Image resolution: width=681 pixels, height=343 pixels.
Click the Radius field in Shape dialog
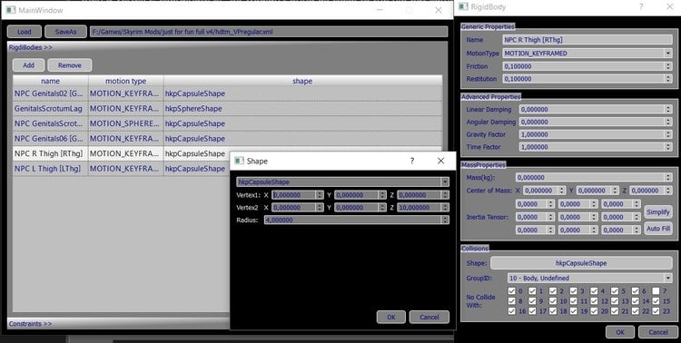coord(353,220)
